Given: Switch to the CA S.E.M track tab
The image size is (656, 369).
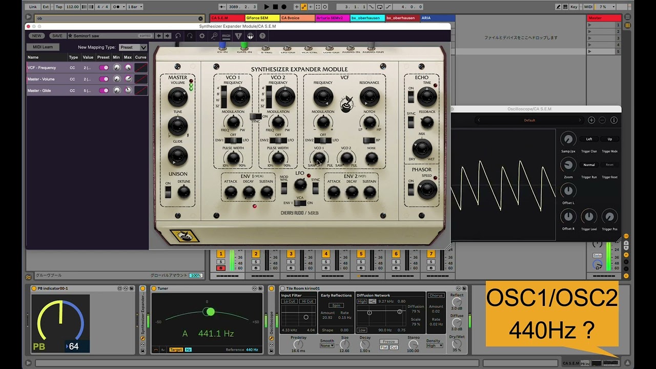Looking at the screenshot, I should tap(227, 18).
